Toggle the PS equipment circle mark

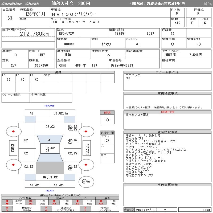coord(23,79)
